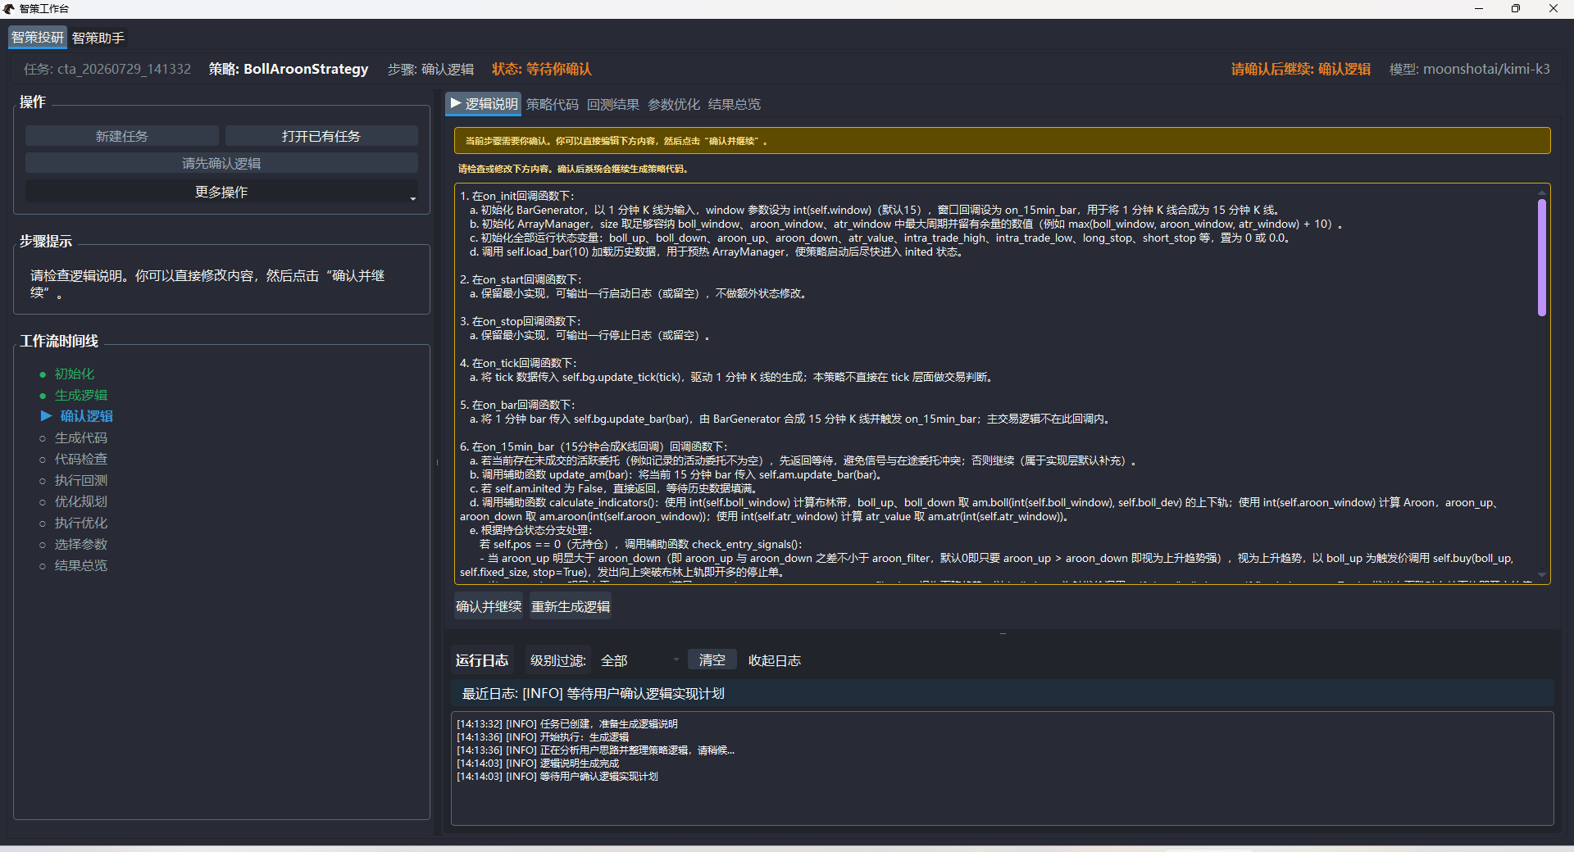Viewport: 1574px width, 852px height.
Task: Click the 清空 log button
Action: tap(712, 660)
